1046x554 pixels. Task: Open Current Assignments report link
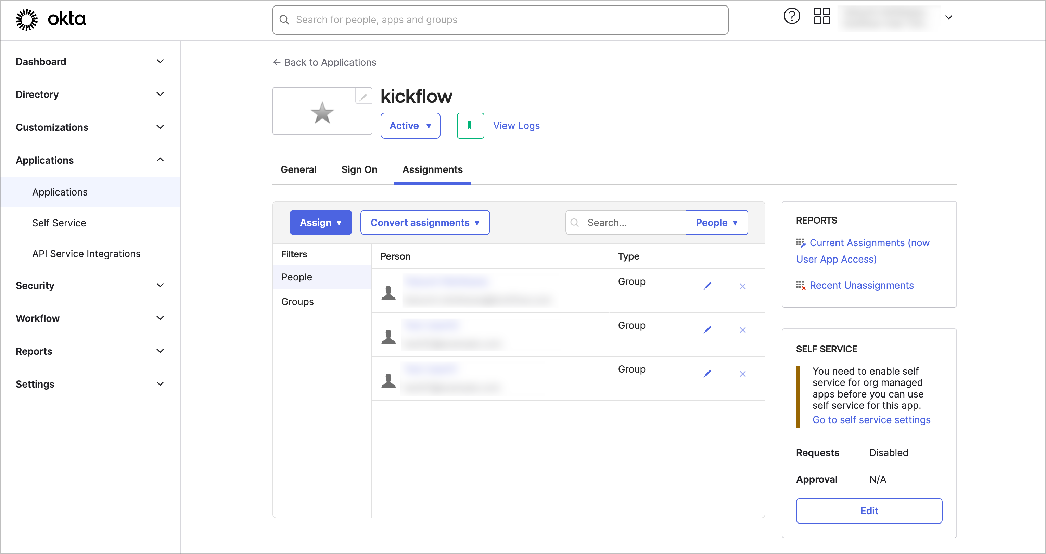pos(863,251)
